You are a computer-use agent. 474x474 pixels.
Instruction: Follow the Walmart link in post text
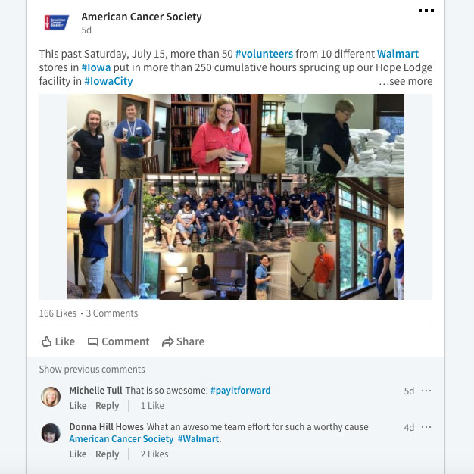pos(398,54)
